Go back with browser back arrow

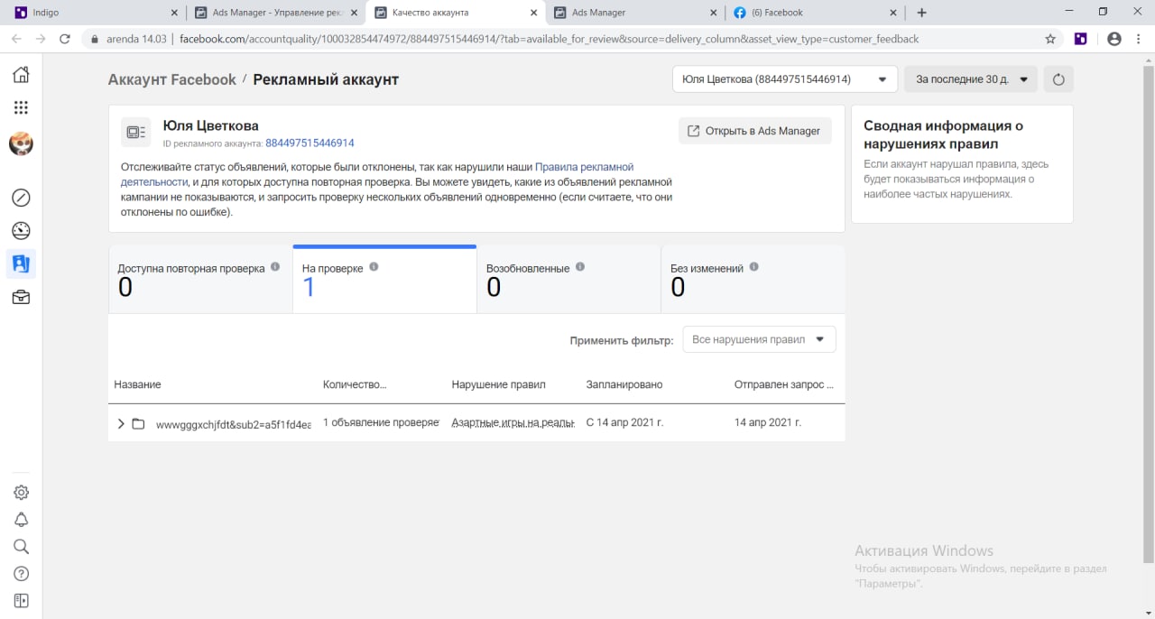15,39
